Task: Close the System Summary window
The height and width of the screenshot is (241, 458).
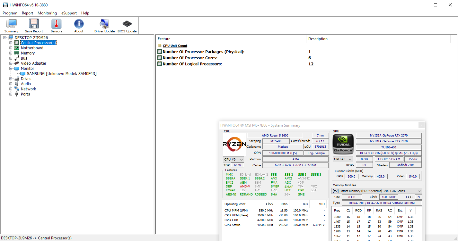Action: click(x=421, y=125)
